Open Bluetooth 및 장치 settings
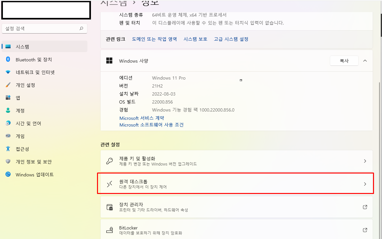This screenshot has width=382, height=239. [45, 59]
